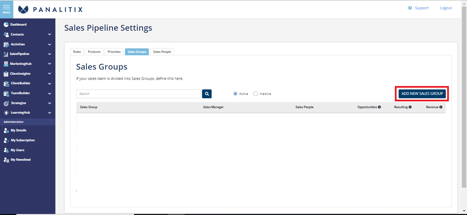Select the Active radio button

click(235, 94)
